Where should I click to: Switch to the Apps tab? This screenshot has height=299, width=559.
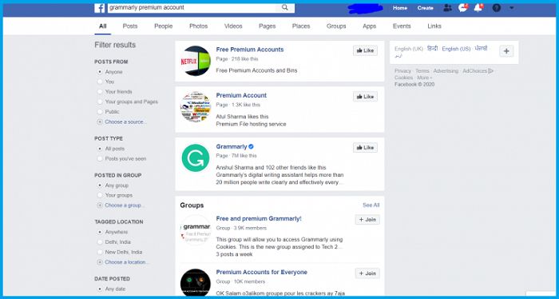point(369,26)
